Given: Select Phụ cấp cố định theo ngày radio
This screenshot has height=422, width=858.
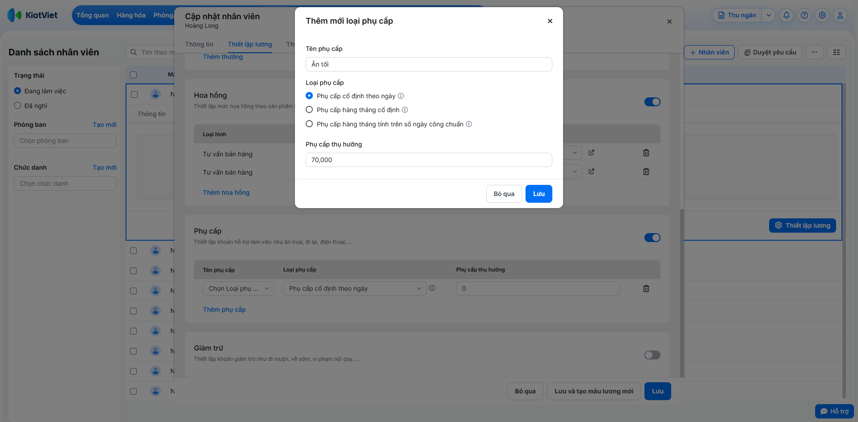Looking at the screenshot, I should click(309, 96).
